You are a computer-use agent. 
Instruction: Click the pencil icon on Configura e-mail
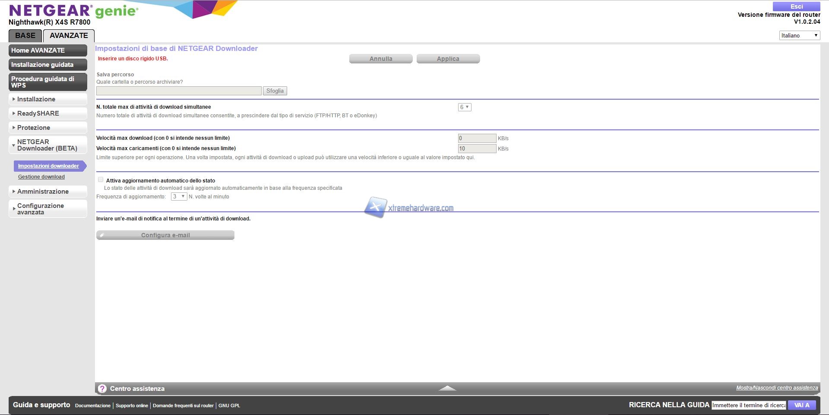(x=102, y=235)
